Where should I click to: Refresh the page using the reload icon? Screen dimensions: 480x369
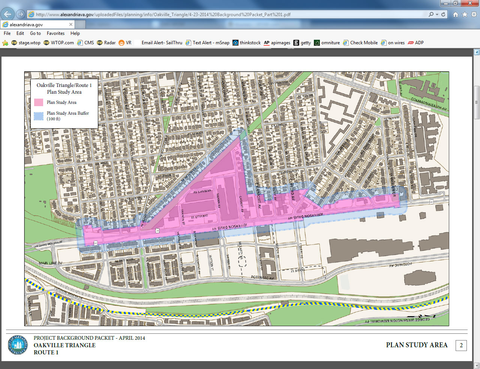click(443, 14)
